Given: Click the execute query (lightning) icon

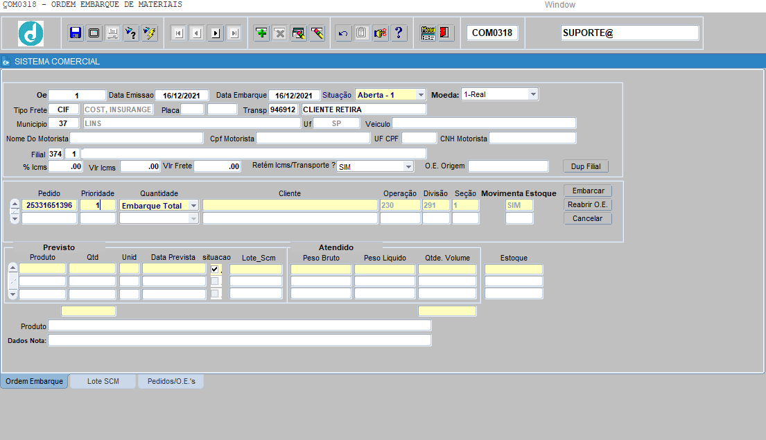Looking at the screenshot, I should (x=150, y=33).
